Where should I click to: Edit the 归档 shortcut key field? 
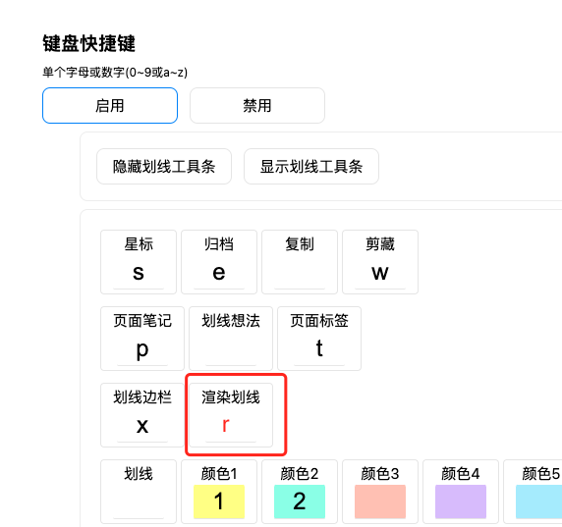(219, 273)
